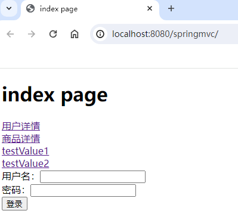Screen dimensions: 238x223
Task: Submit the form with 登录 button
Action: click(14, 204)
